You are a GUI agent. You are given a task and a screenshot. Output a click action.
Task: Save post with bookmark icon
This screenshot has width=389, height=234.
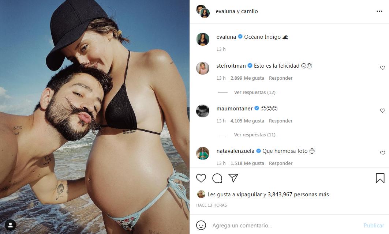click(380, 178)
